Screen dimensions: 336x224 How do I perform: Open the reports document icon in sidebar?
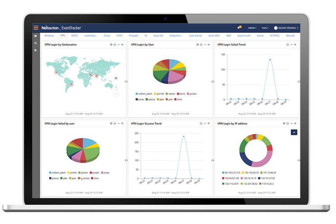coord(36,50)
